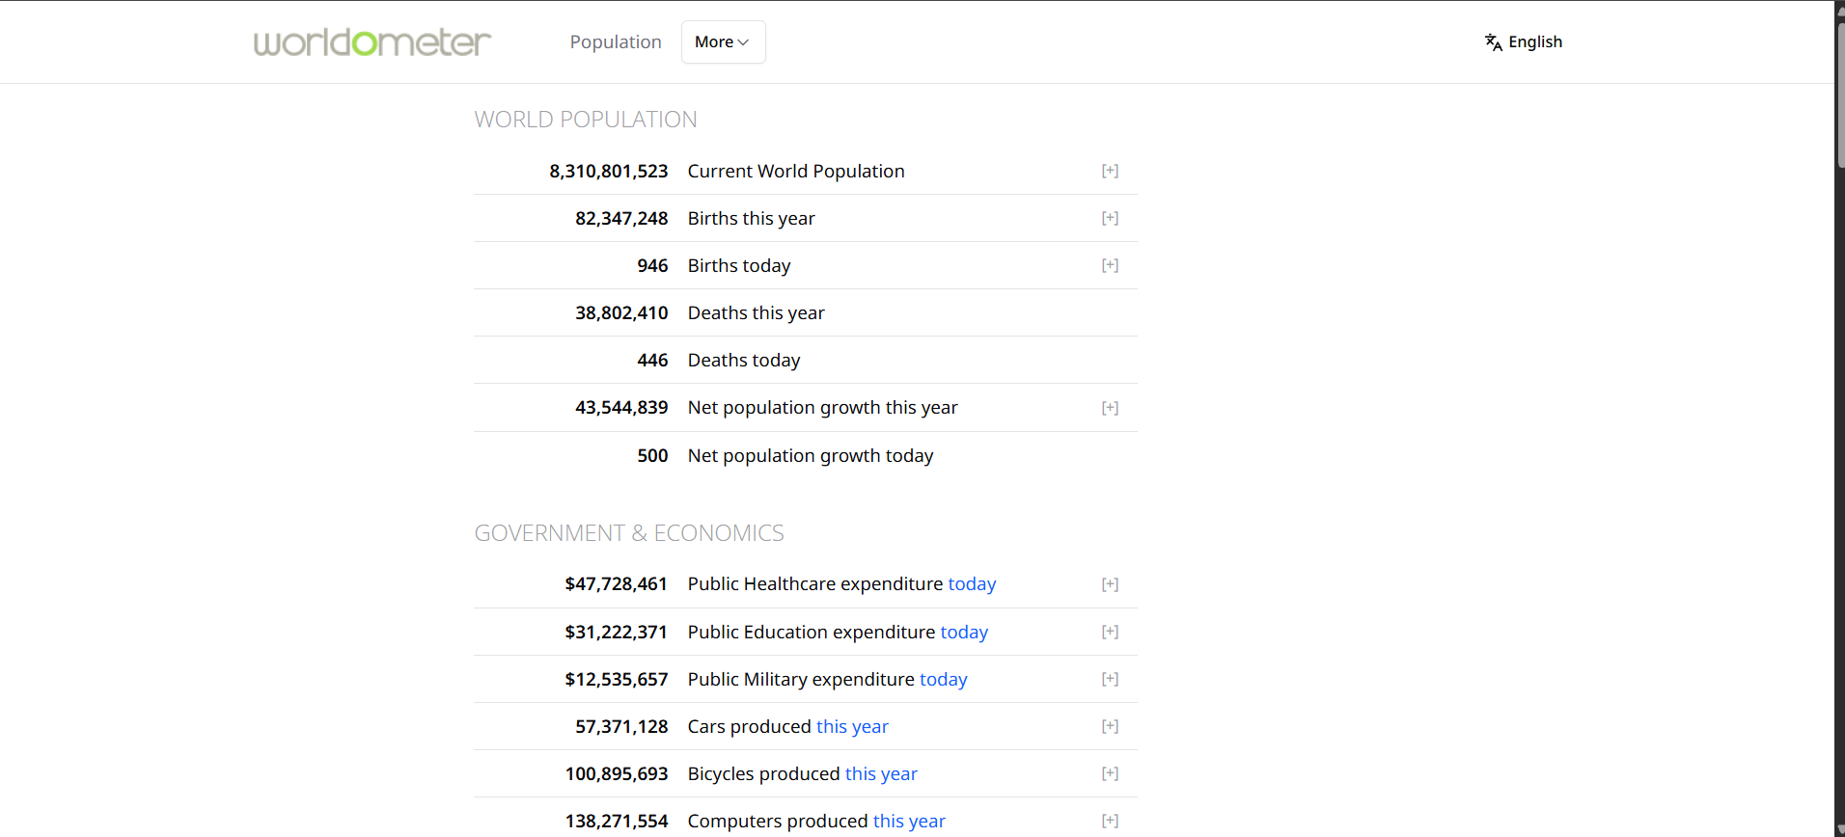Viewport: 1845px width, 837px height.
Task: Click the Births today label
Action: [x=739, y=265]
